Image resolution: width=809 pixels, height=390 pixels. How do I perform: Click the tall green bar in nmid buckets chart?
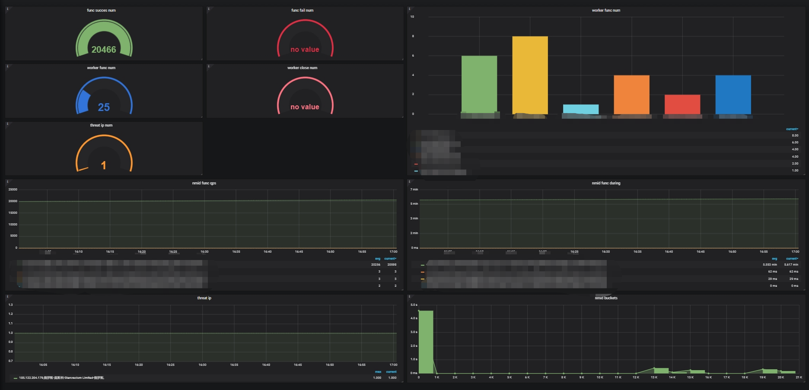[x=426, y=342]
